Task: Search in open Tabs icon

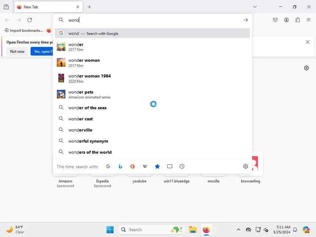Action: 170,166
